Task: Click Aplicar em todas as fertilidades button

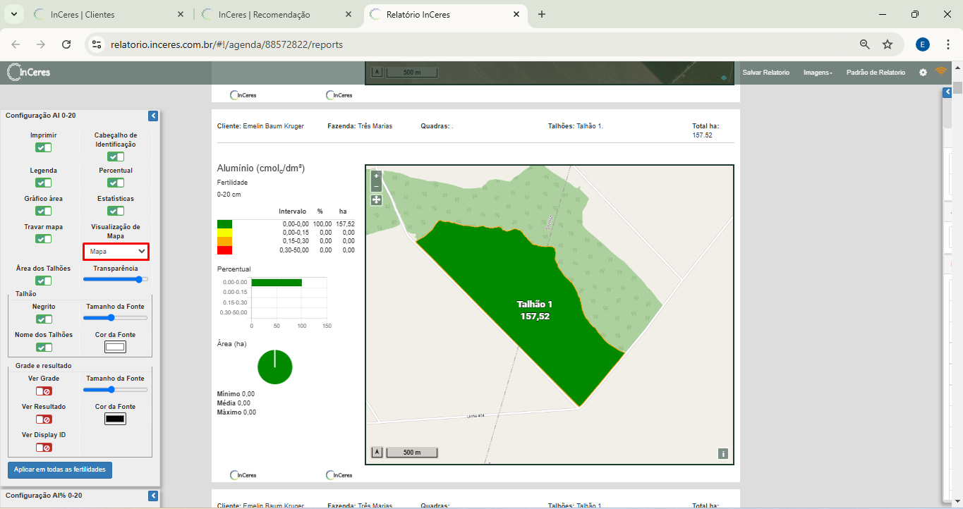Action: coord(60,470)
